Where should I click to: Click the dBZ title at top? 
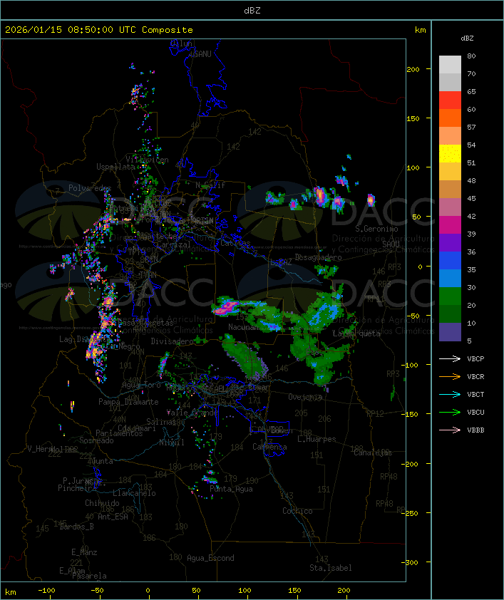252,10
